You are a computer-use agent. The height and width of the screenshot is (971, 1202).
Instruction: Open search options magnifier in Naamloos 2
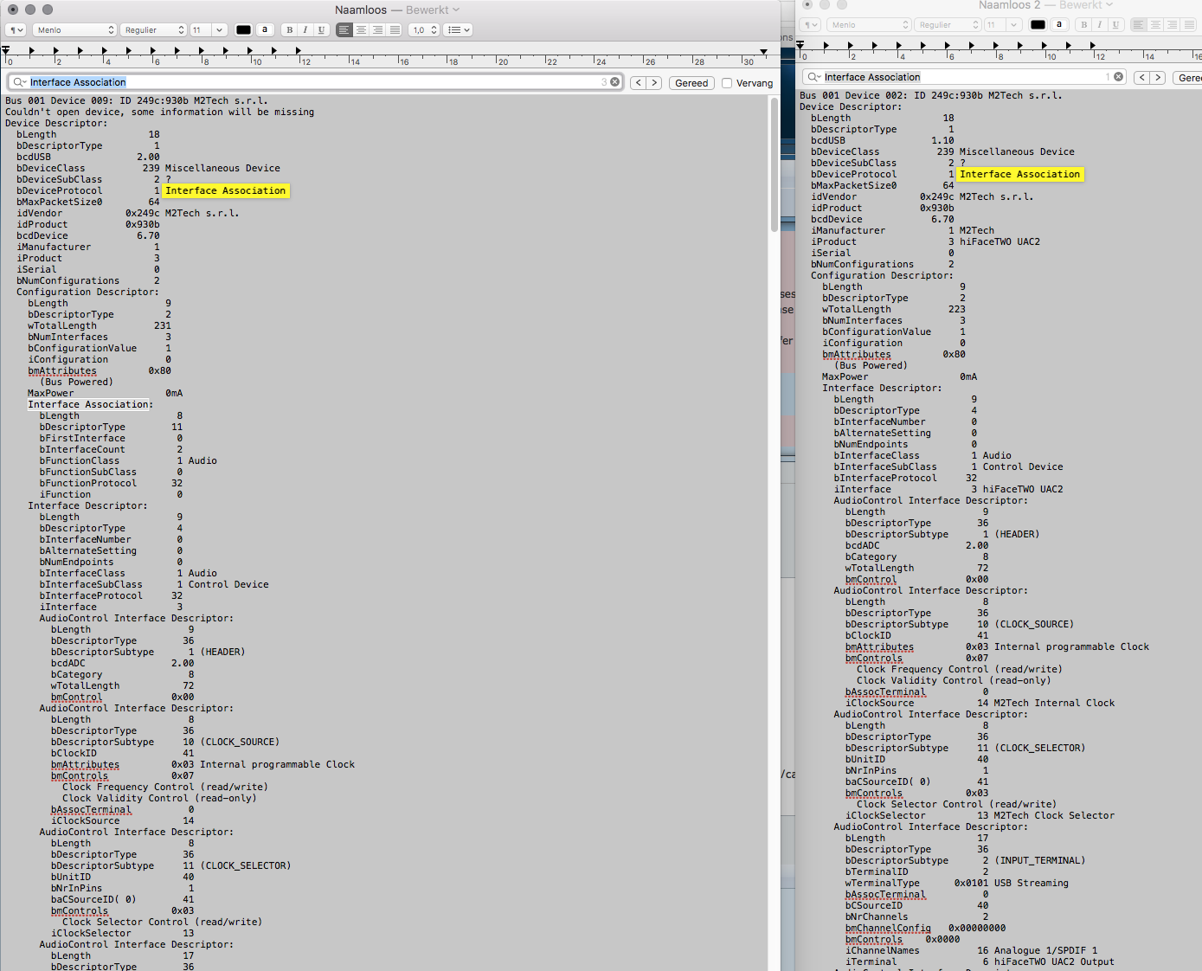tap(814, 77)
